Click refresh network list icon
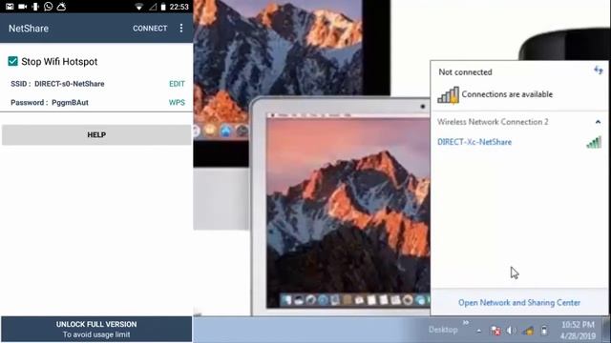 tap(599, 71)
